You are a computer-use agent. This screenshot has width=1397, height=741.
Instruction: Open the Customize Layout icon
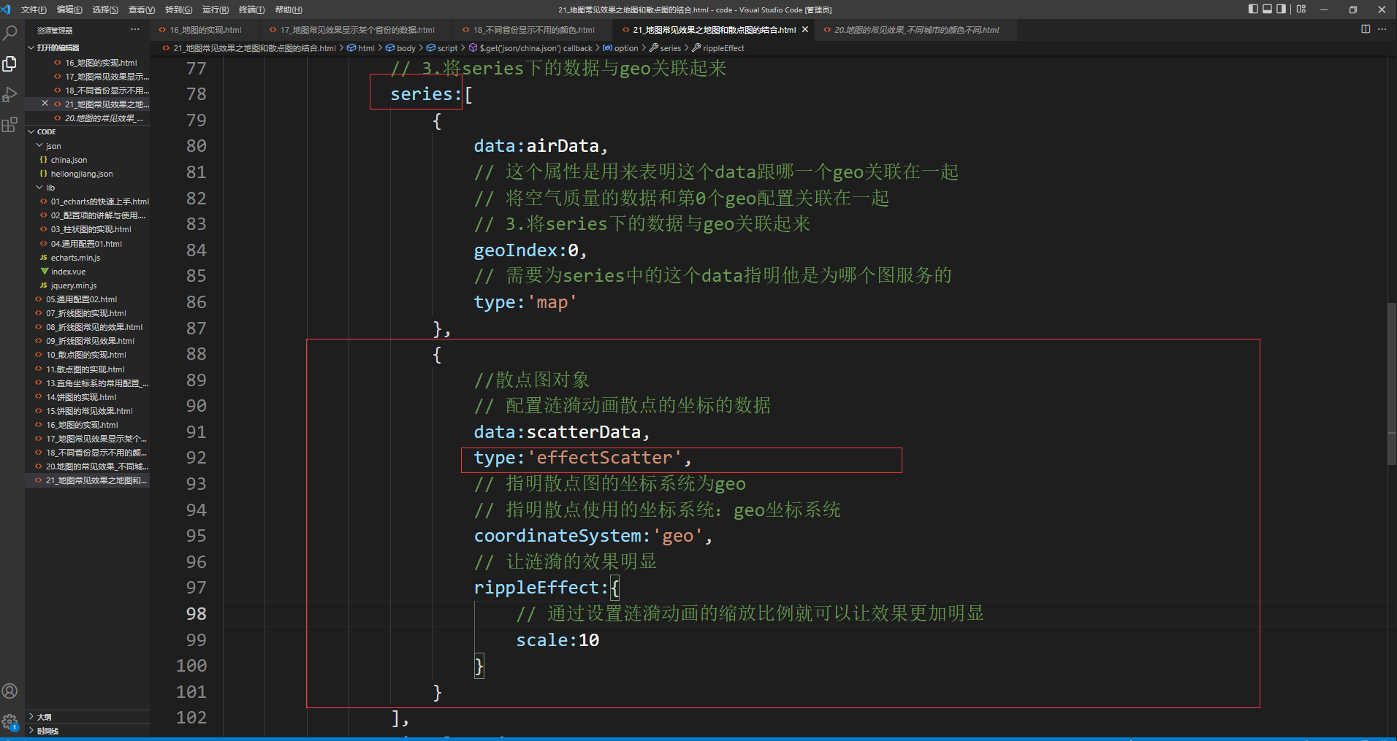point(1301,9)
